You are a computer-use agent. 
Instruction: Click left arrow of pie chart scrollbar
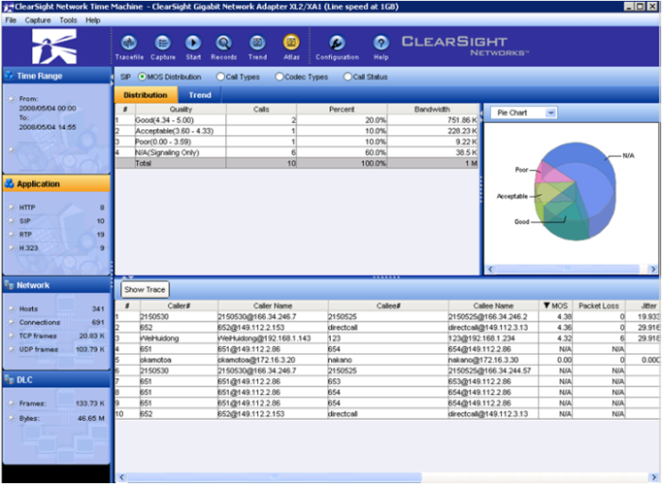point(490,268)
